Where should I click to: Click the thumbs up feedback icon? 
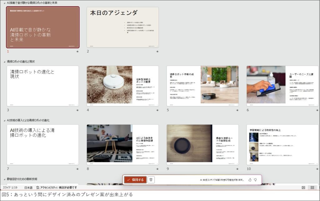click(x=250, y=180)
